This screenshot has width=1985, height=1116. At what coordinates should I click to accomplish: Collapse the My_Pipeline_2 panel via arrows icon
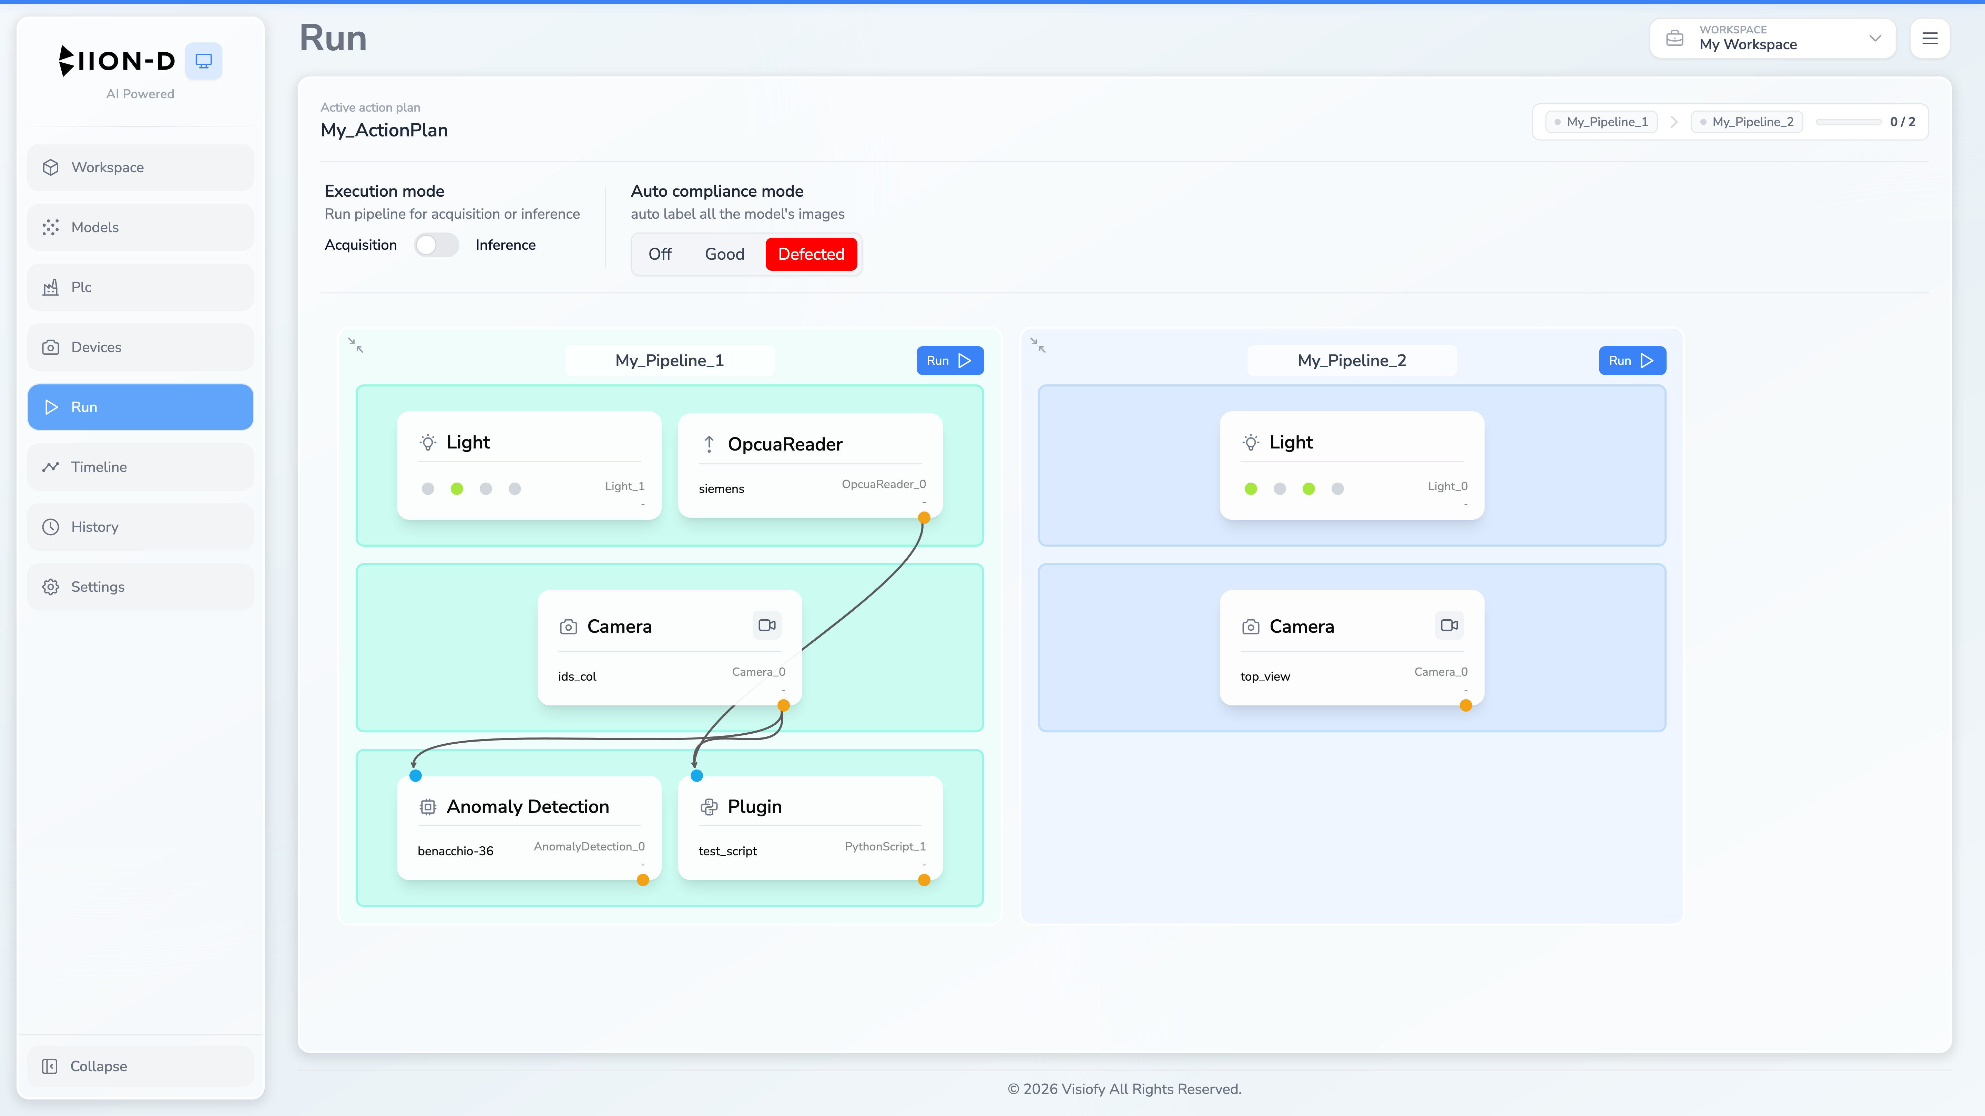click(1038, 345)
